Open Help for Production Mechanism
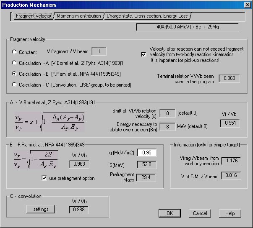Viewport: 253px width, 228px height. pyautogui.click(x=230, y=213)
